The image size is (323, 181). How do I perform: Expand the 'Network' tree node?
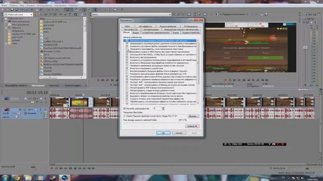tap(6, 28)
